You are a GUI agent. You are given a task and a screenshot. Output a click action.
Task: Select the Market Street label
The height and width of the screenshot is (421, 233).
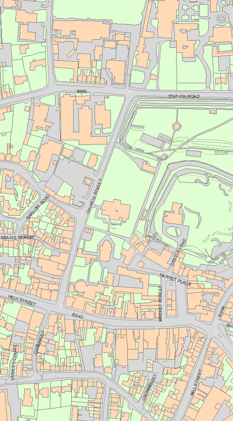click(160, 304)
